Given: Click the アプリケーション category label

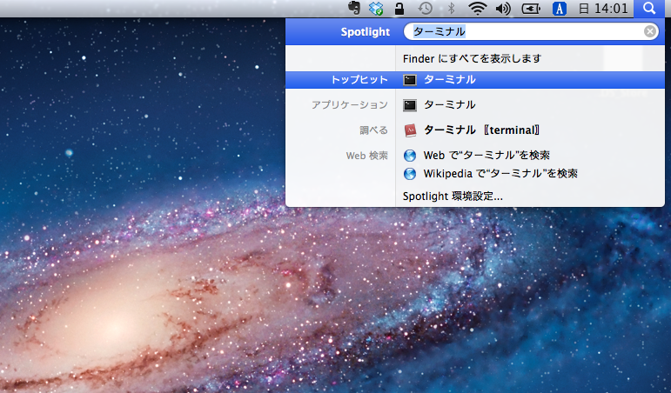Looking at the screenshot, I should [x=350, y=105].
